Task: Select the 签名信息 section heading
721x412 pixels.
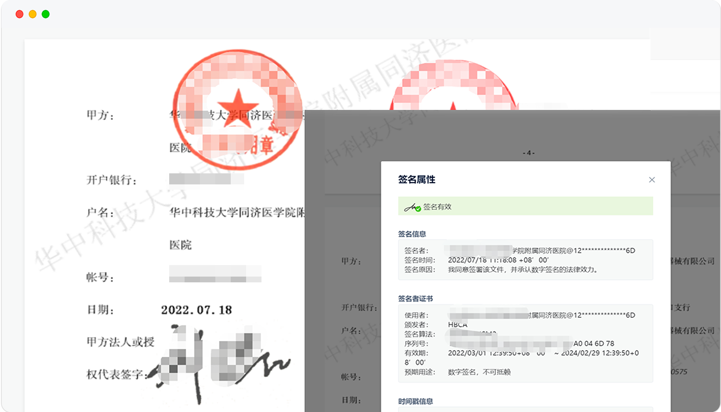Action: pyautogui.click(x=412, y=234)
